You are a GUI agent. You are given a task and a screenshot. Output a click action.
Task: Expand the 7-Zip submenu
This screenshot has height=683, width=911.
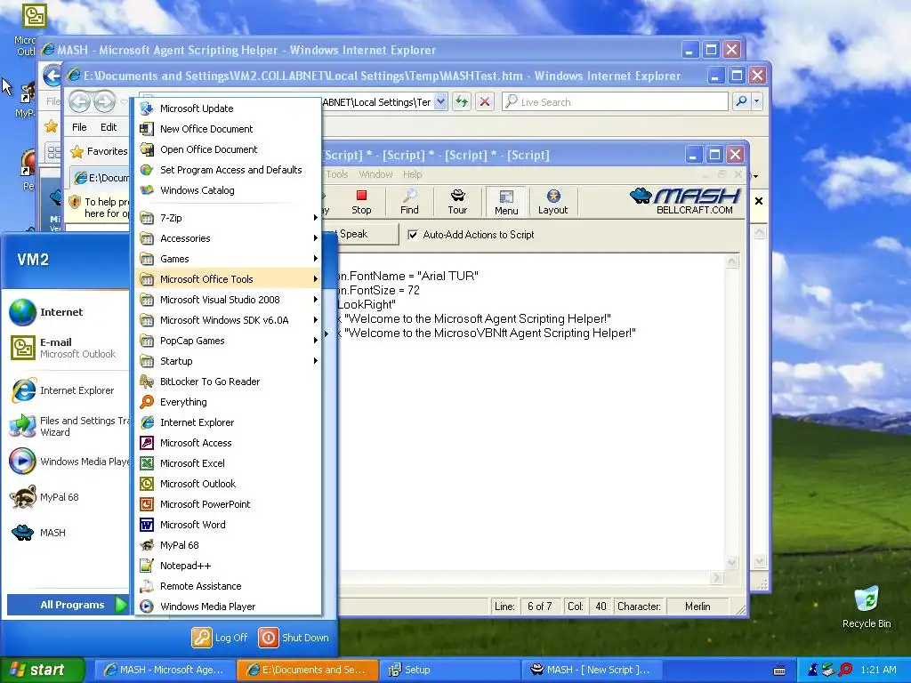(229, 218)
